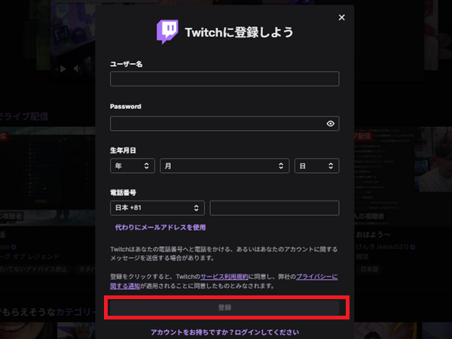The height and width of the screenshot is (339, 452).
Task: Click the 雑談 category in background
Action: coord(362,256)
